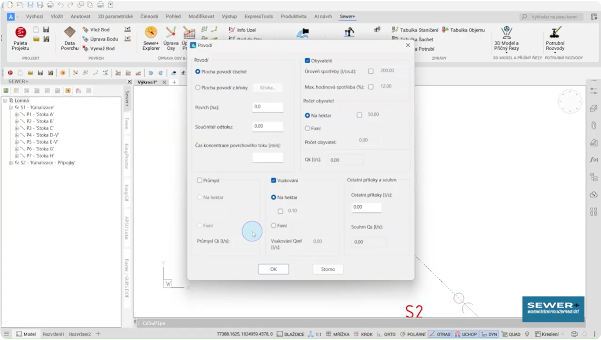The height and width of the screenshot is (340, 601).
Task: Click the Tabulka Staničení icon
Action: [395, 30]
